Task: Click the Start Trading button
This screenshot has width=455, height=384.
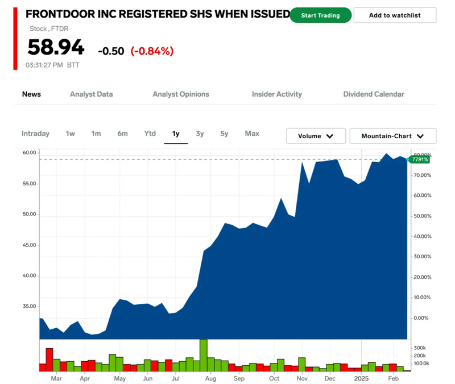Action: [x=320, y=15]
